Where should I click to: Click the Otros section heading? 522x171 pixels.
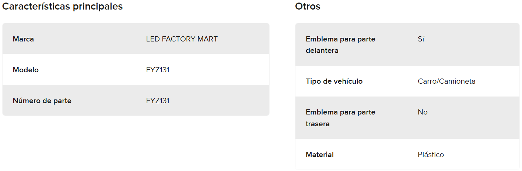308,7
